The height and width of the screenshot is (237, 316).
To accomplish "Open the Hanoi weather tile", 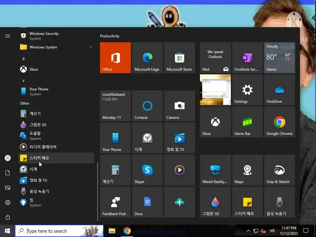I will point(280,58).
